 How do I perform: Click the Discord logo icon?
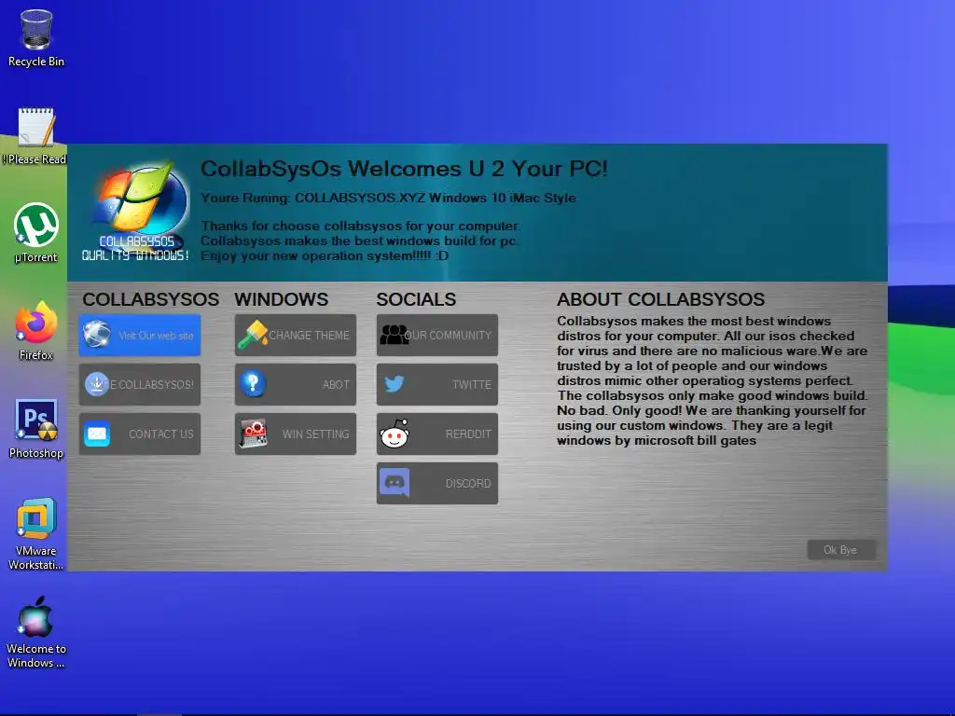point(394,483)
